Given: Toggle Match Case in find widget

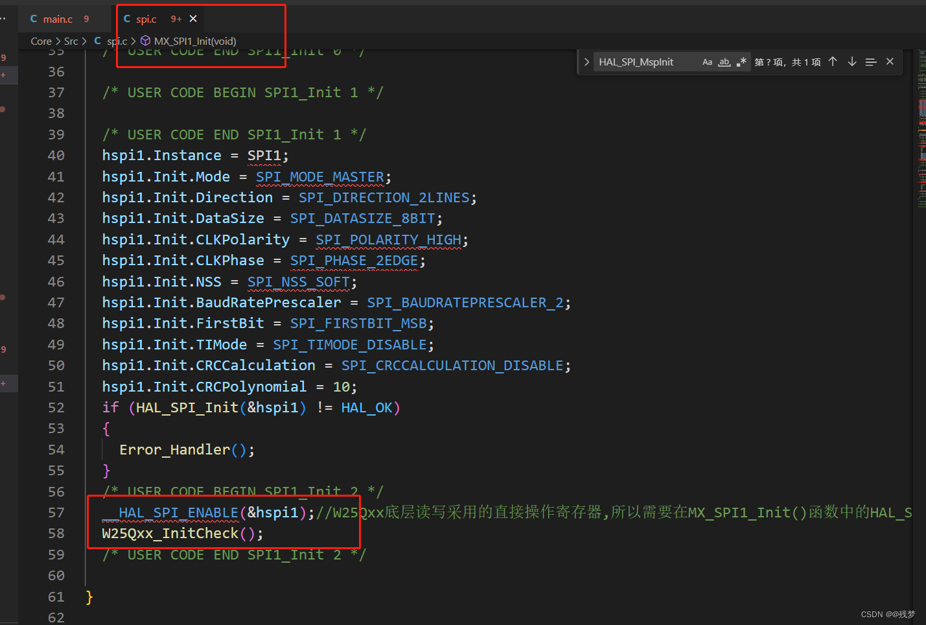Looking at the screenshot, I should (707, 62).
